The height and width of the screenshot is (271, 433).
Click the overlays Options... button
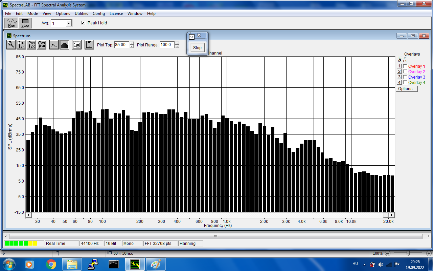[407, 89]
